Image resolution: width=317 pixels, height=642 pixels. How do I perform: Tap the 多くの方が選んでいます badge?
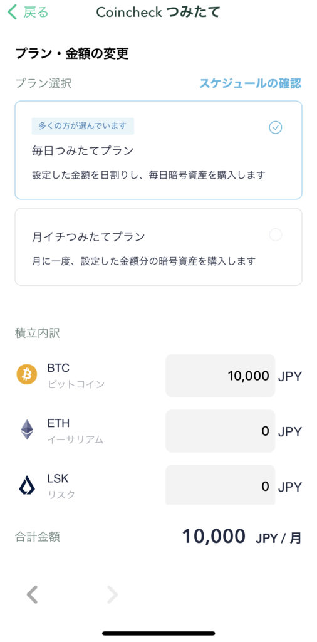[83, 126]
